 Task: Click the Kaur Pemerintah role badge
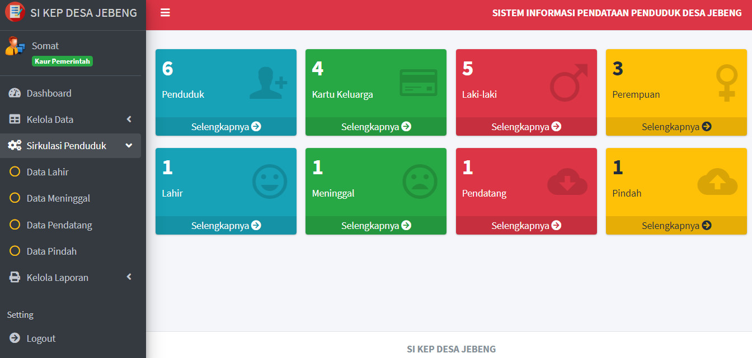coord(62,61)
